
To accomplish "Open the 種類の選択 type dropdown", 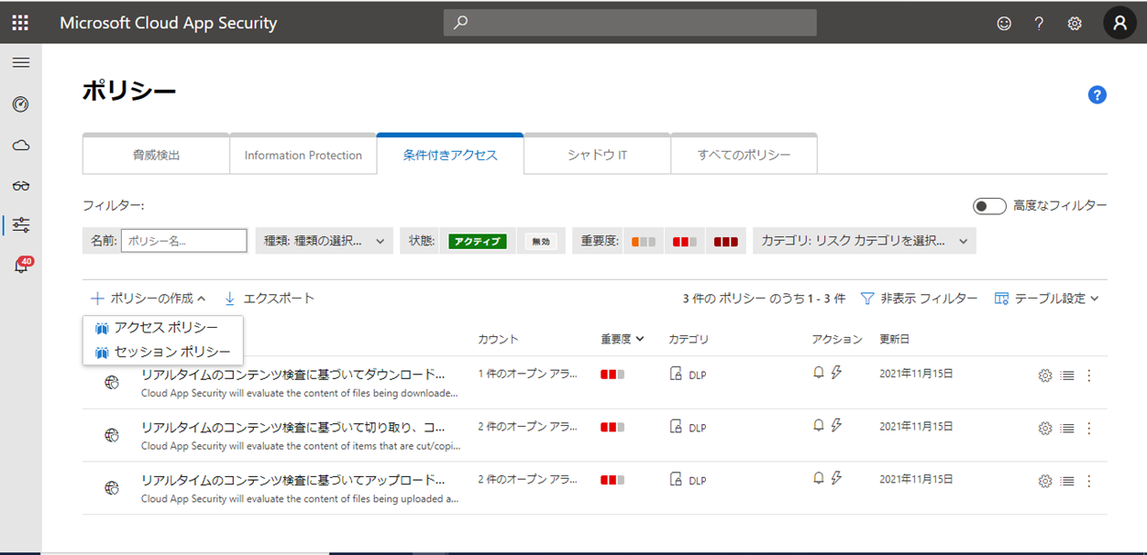I will tap(325, 241).
